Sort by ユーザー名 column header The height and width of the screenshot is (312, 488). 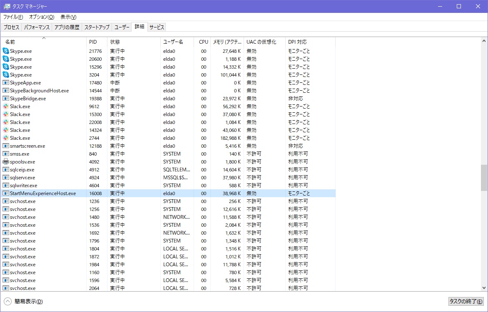[177, 42]
